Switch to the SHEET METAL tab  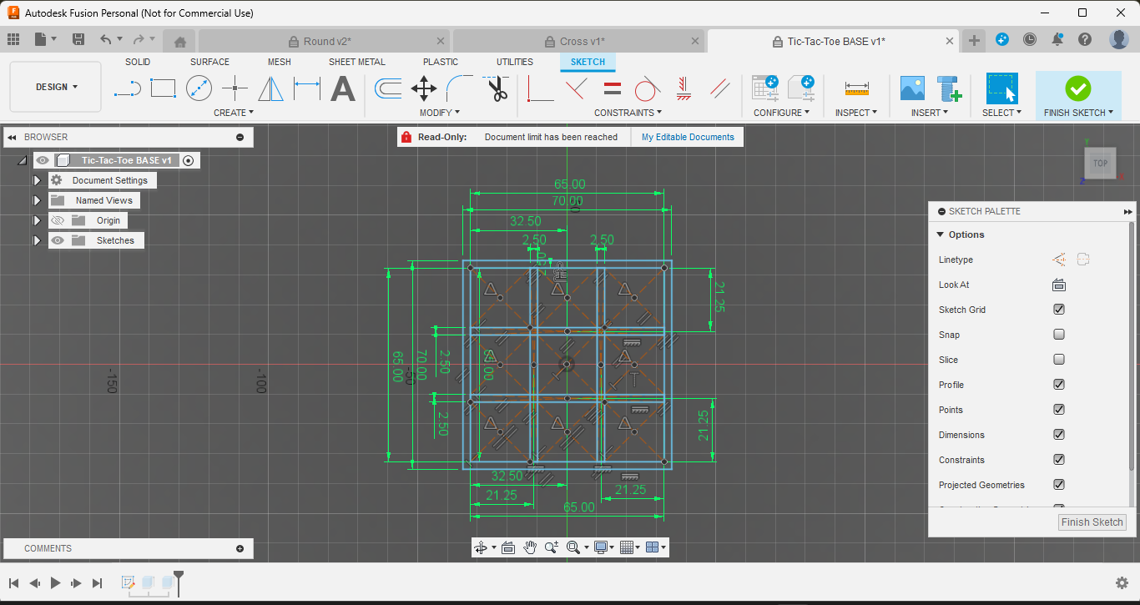pos(357,62)
